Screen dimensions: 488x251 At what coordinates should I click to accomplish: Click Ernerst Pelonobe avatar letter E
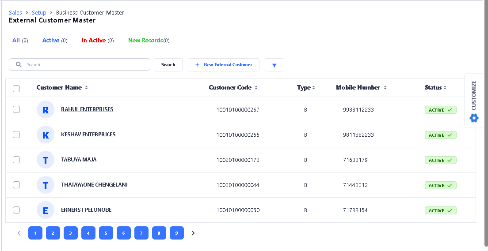tap(46, 210)
